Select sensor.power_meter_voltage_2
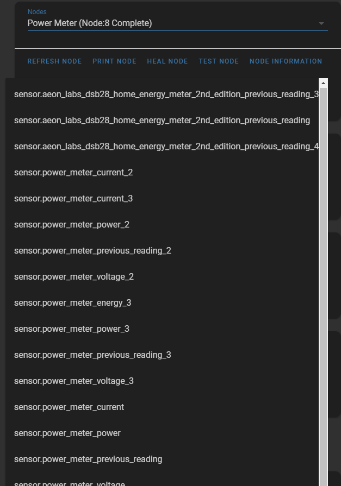Screen dimensions: 341x486 [x=74, y=277]
